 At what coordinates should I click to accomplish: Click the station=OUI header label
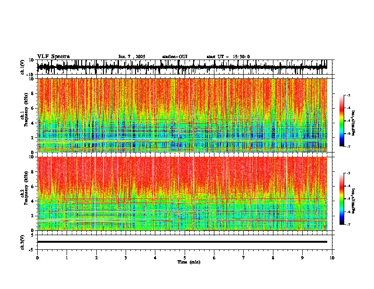pyautogui.click(x=175, y=57)
